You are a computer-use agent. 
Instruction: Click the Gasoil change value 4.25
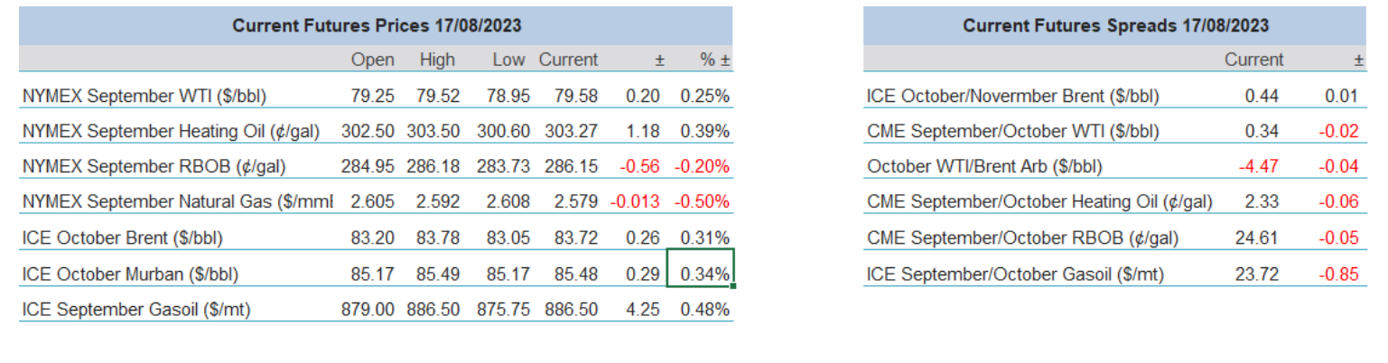[x=642, y=310]
